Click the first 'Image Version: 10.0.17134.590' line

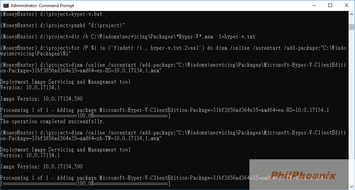[x=41, y=99]
